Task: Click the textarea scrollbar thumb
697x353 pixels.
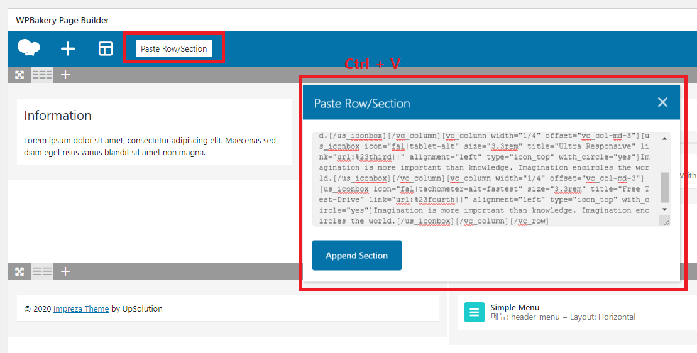Action: pos(664,187)
